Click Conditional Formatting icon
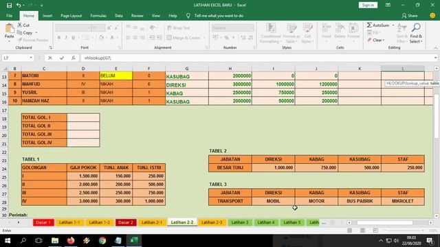Image resolution: width=440 pixels, height=247 pixels. [x=271, y=28]
